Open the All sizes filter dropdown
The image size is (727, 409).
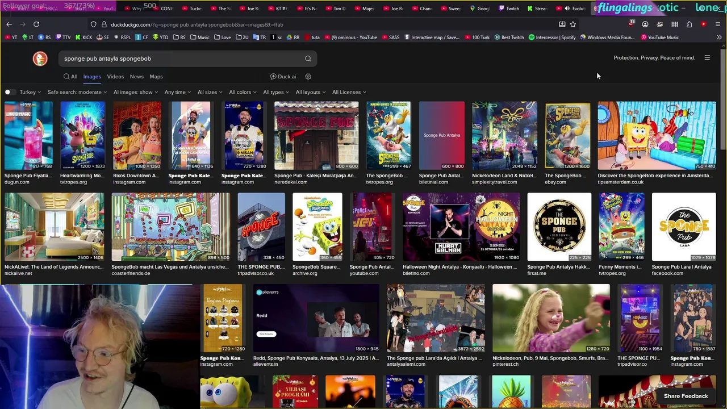pyautogui.click(x=210, y=92)
